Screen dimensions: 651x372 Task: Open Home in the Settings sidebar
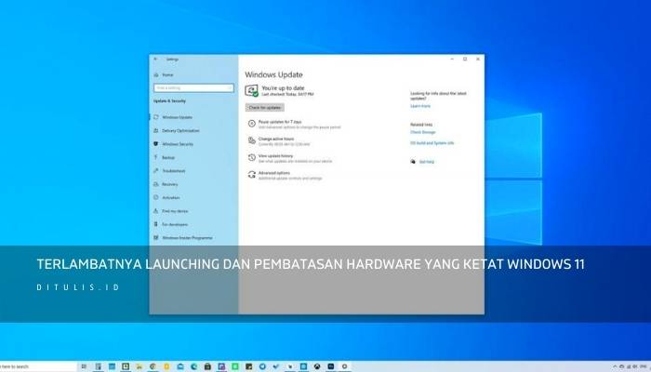(164, 74)
